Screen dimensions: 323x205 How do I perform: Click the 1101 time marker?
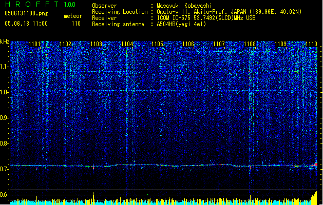pyautogui.click(x=35, y=44)
